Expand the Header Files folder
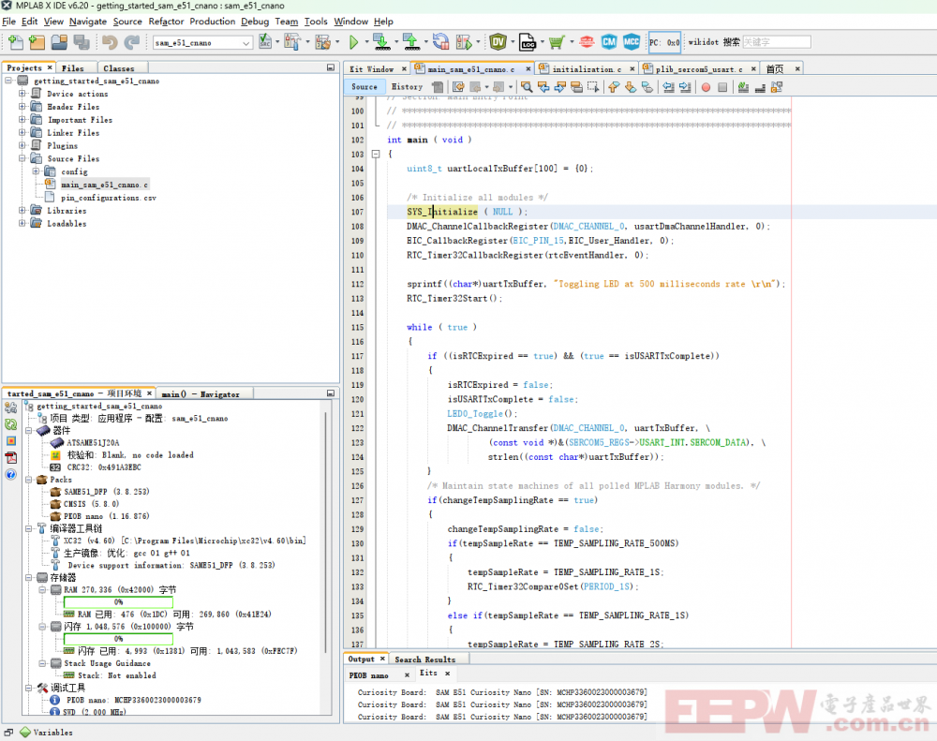937x741 pixels. (x=22, y=107)
